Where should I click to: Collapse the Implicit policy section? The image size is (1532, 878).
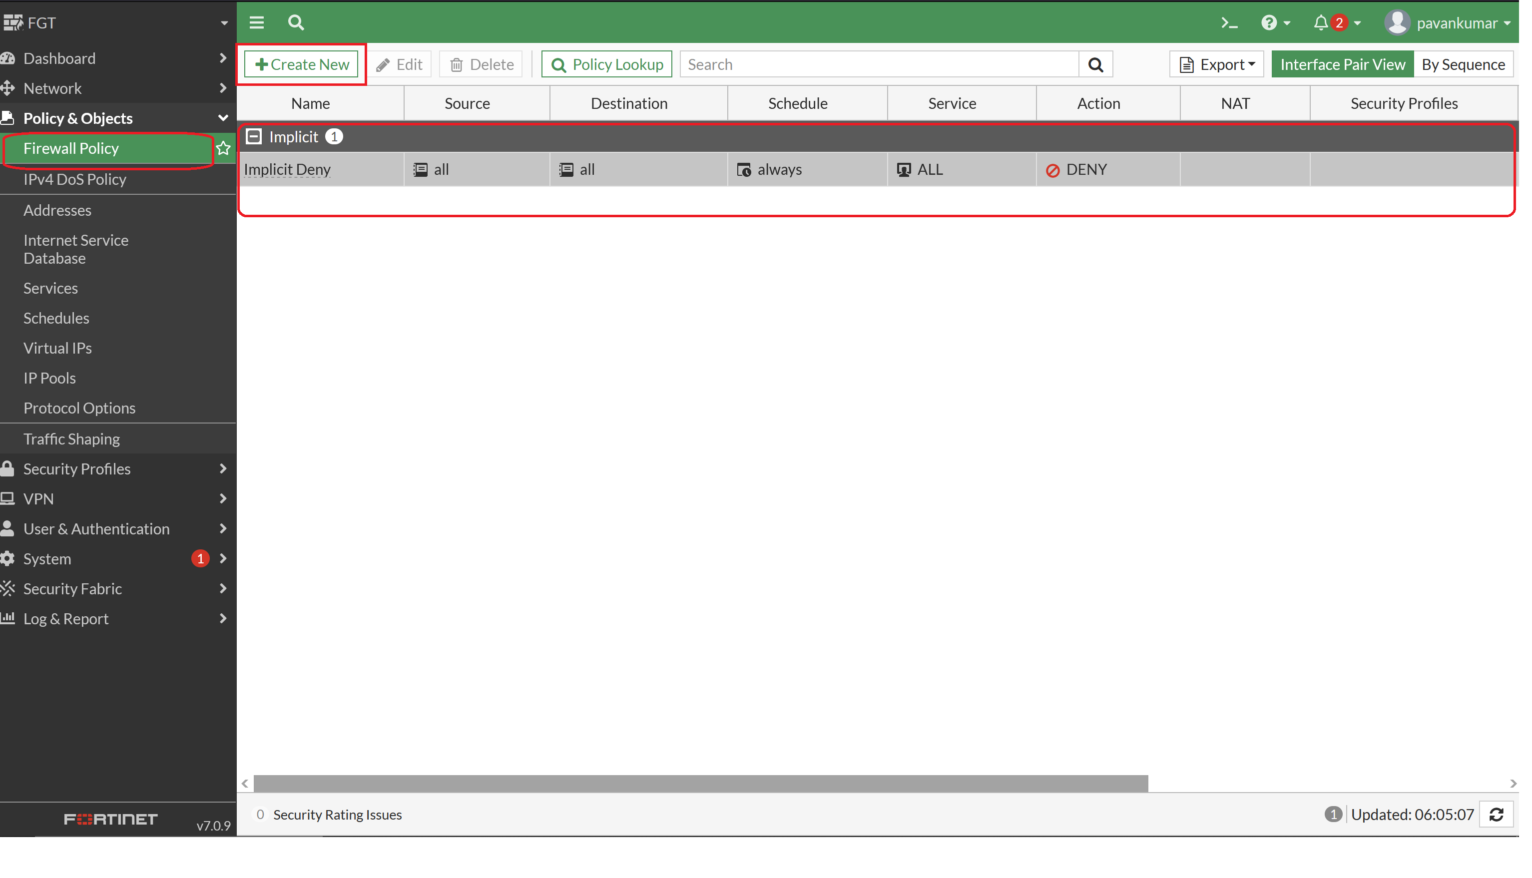(x=253, y=136)
